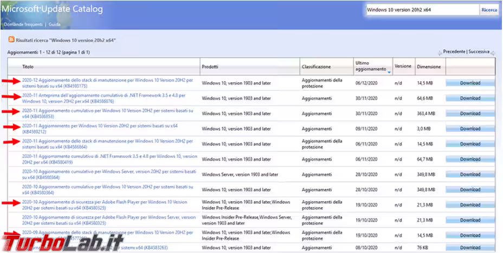The width and height of the screenshot is (503, 253).
Task: Sort results by Titolo column header
Action: [28, 66]
